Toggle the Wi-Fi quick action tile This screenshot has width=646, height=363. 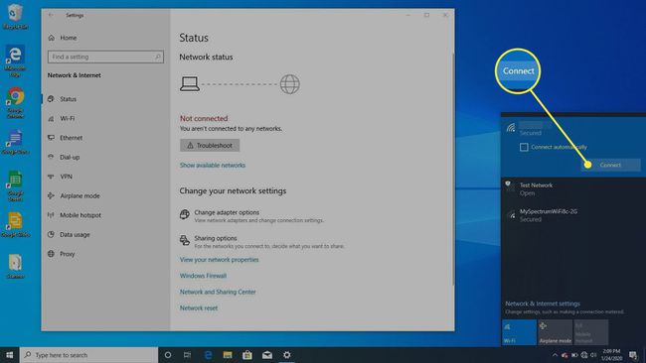(x=519, y=332)
